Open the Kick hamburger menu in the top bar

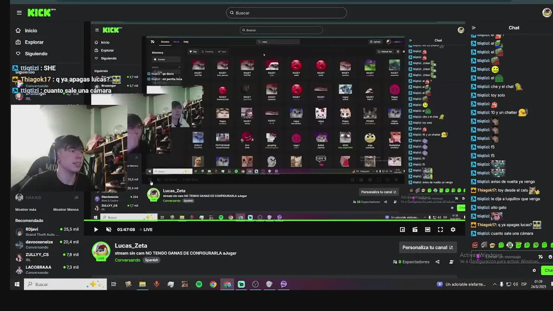tap(19, 13)
